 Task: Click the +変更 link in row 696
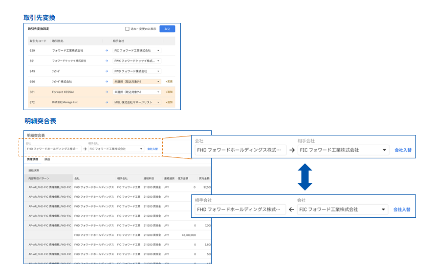pyautogui.click(x=169, y=81)
